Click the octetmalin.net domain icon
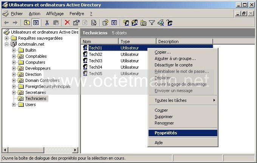257x163 pixels. click(14, 44)
